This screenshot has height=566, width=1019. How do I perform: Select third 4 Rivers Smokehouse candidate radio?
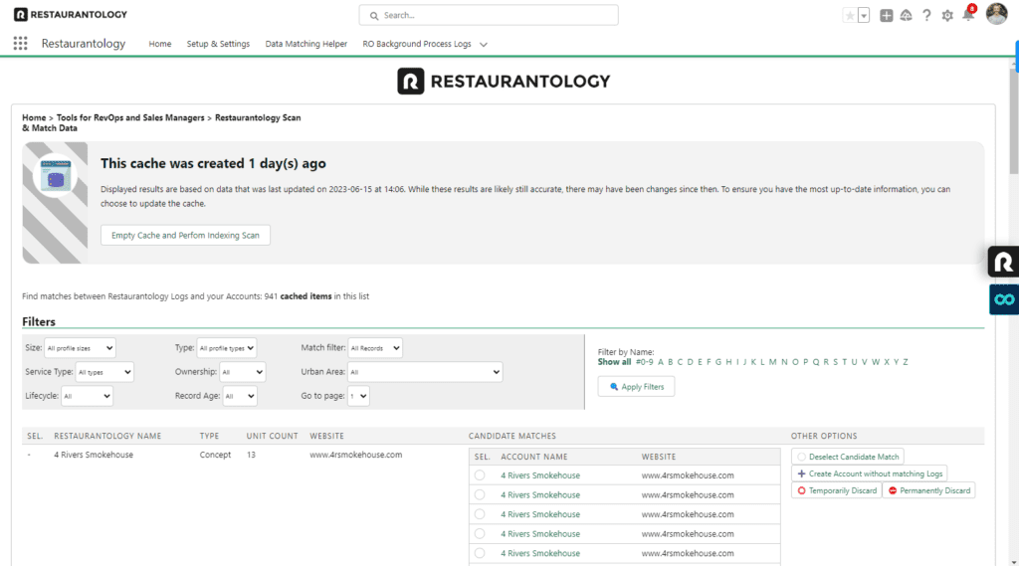[480, 514]
